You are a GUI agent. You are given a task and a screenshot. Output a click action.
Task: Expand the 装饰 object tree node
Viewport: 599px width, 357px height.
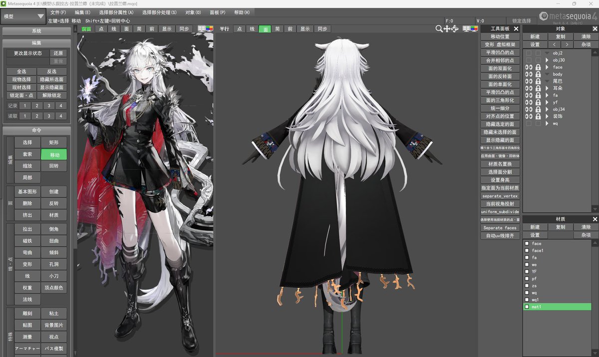(x=547, y=116)
